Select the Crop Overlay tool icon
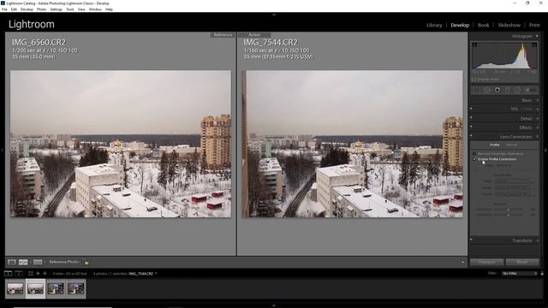548x308 pixels. [476, 90]
